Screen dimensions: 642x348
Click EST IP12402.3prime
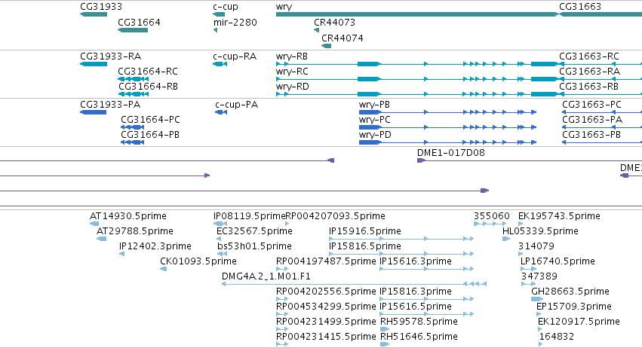[x=155, y=246]
